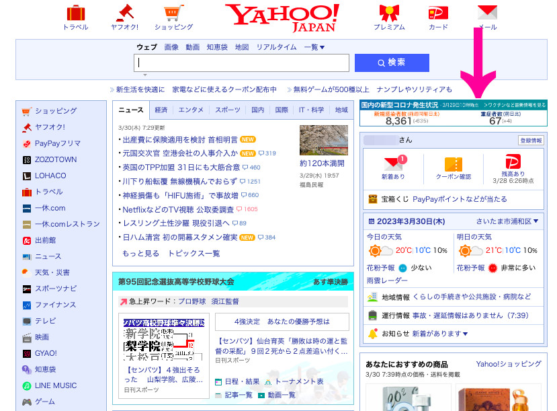Viewport: 557px width, 411px height.
Task: Click the GYAO! sidebar icon
Action: [27, 353]
